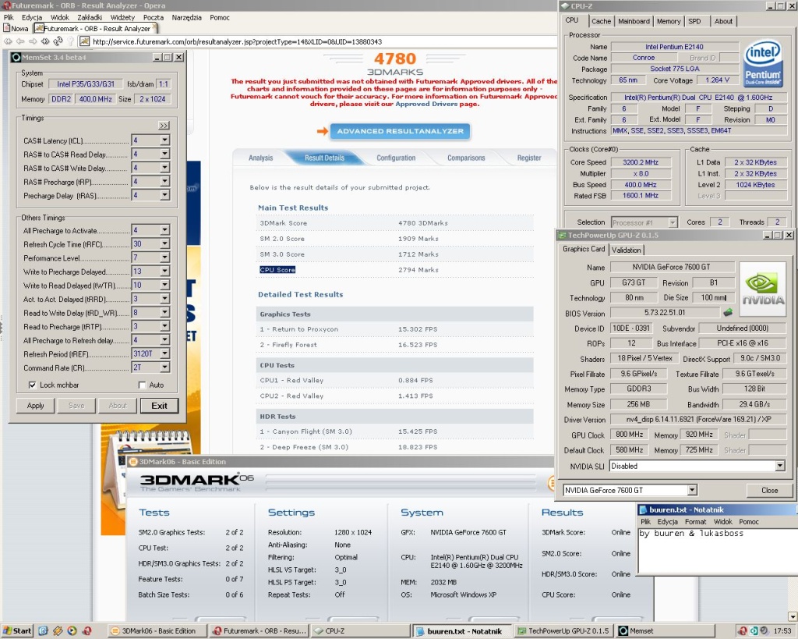Click the MemSet title bar icon
This screenshot has height=639, width=798.
click(16, 58)
